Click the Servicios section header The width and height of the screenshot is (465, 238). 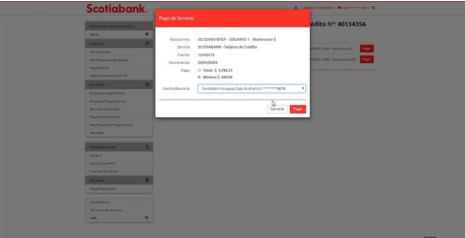point(119,84)
